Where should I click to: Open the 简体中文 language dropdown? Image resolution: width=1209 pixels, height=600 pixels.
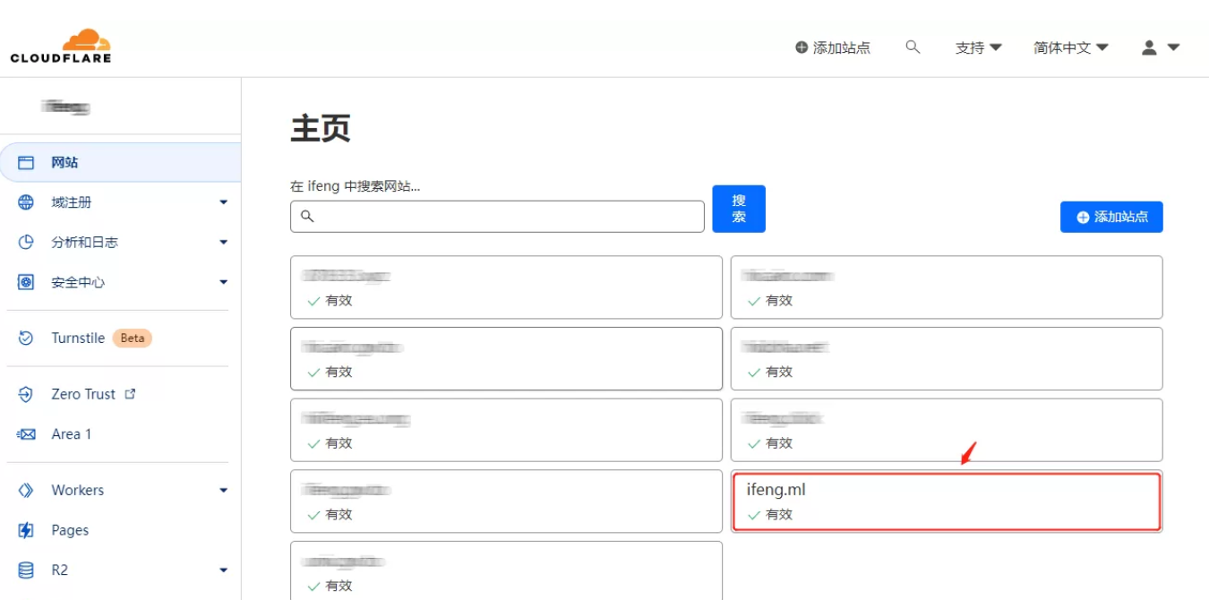click(1071, 47)
